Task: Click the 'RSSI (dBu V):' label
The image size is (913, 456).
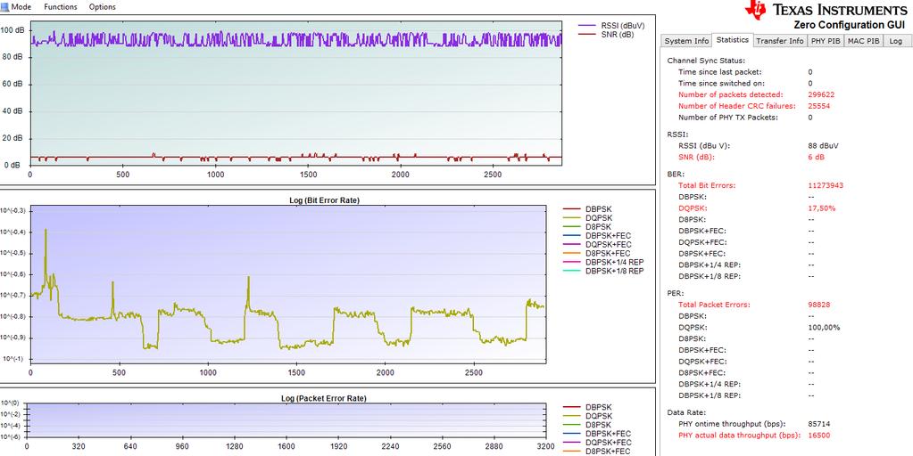Action: point(704,146)
